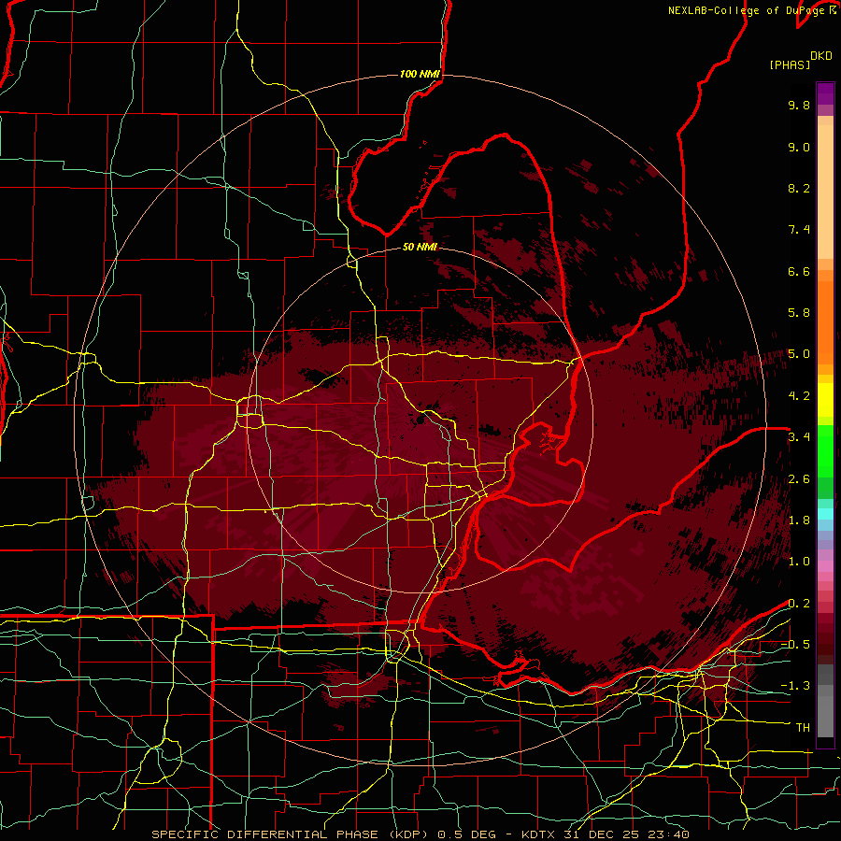Viewport: 841px width, 841px height.
Task: Click the 0.2 scale value
Action: coord(799,604)
